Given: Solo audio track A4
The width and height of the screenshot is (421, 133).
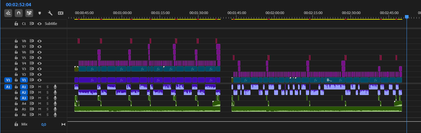Looking at the screenshot, I should point(47,104).
